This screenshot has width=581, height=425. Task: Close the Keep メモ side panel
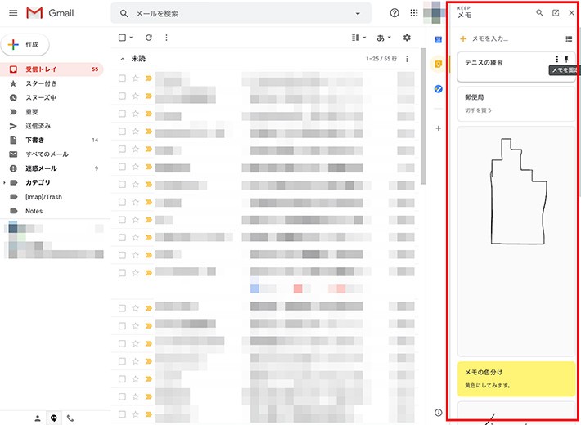(x=571, y=13)
